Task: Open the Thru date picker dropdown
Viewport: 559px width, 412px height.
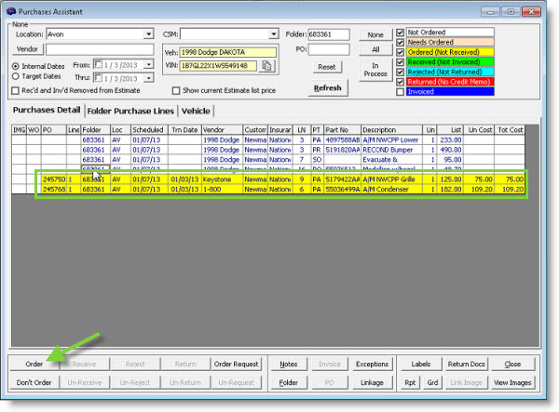Action: pos(149,77)
